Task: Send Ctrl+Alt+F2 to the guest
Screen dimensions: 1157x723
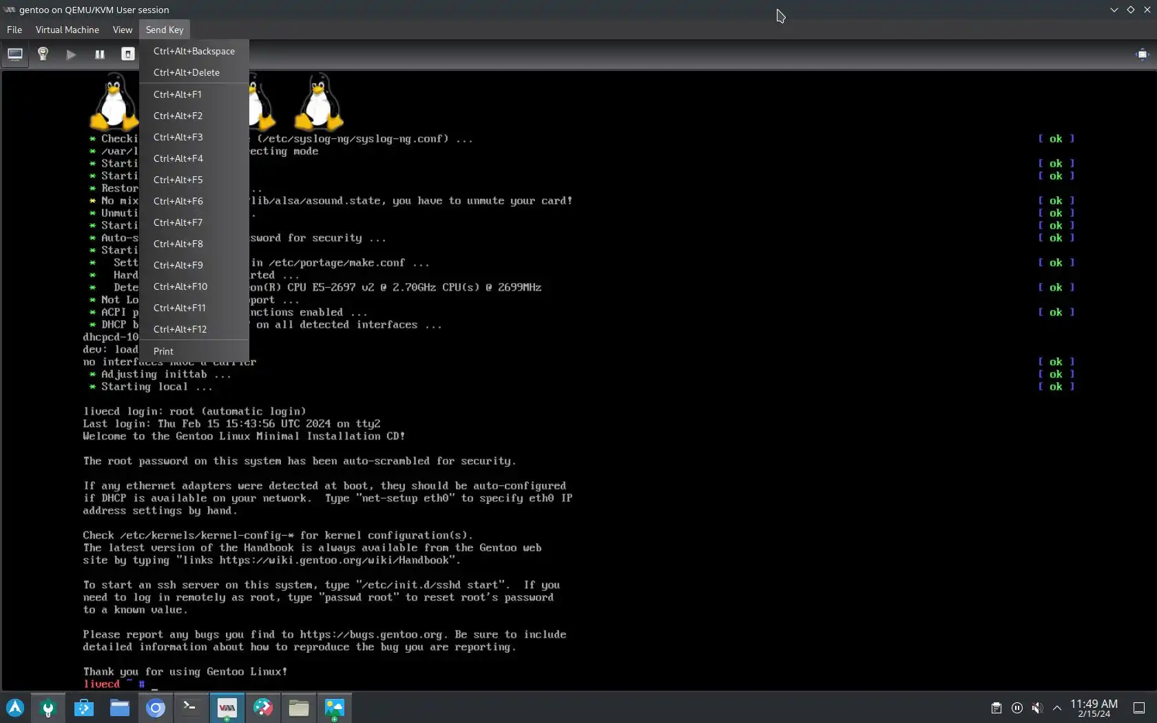Action: 194,116
